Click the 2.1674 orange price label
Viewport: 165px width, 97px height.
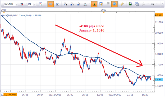coord(159,15)
